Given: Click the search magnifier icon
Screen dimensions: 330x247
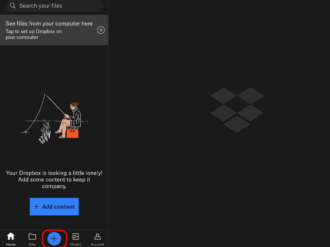Looking at the screenshot, I should pos(13,5).
